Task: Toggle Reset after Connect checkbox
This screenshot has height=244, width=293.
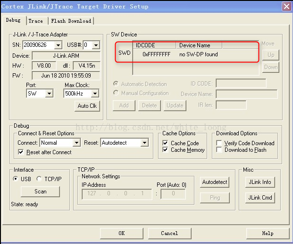Action: 21,152
